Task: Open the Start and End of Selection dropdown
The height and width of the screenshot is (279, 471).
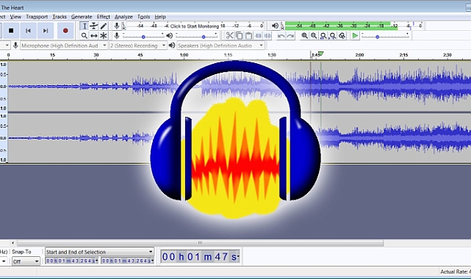Action: click(x=99, y=252)
